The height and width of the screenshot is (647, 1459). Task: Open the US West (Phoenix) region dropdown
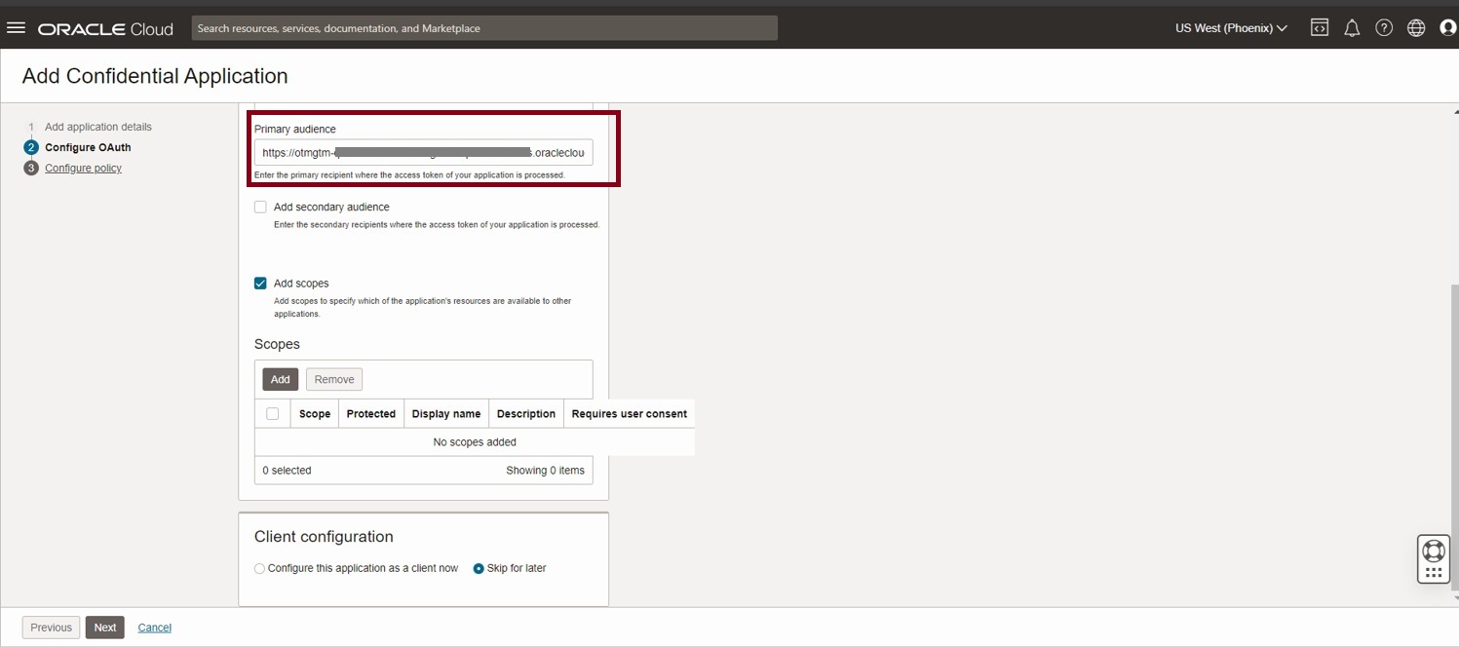coord(1231,28)
